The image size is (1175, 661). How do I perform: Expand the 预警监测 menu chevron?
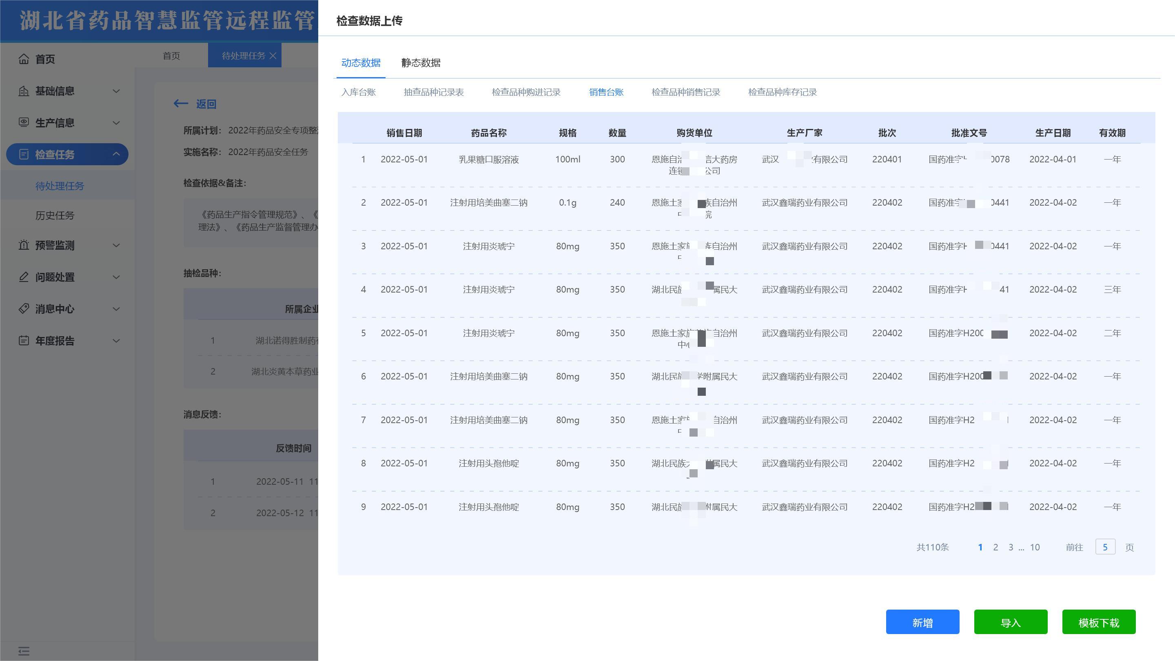point(116,245)
